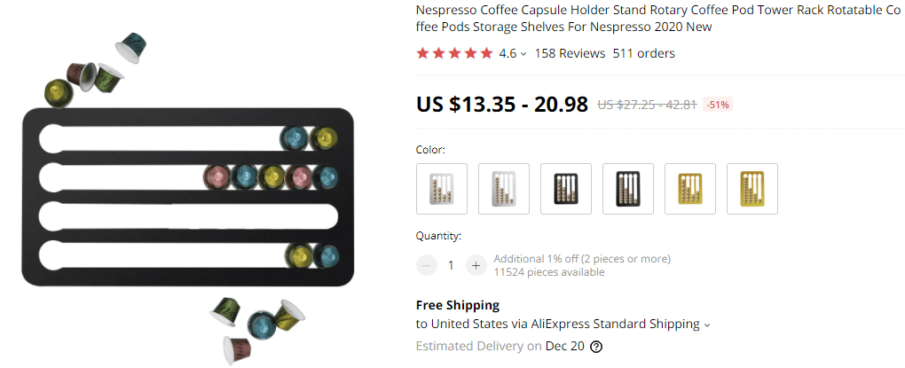
Task: Select the leftmost silver rack color option
Action: click(x=442, y=189)
